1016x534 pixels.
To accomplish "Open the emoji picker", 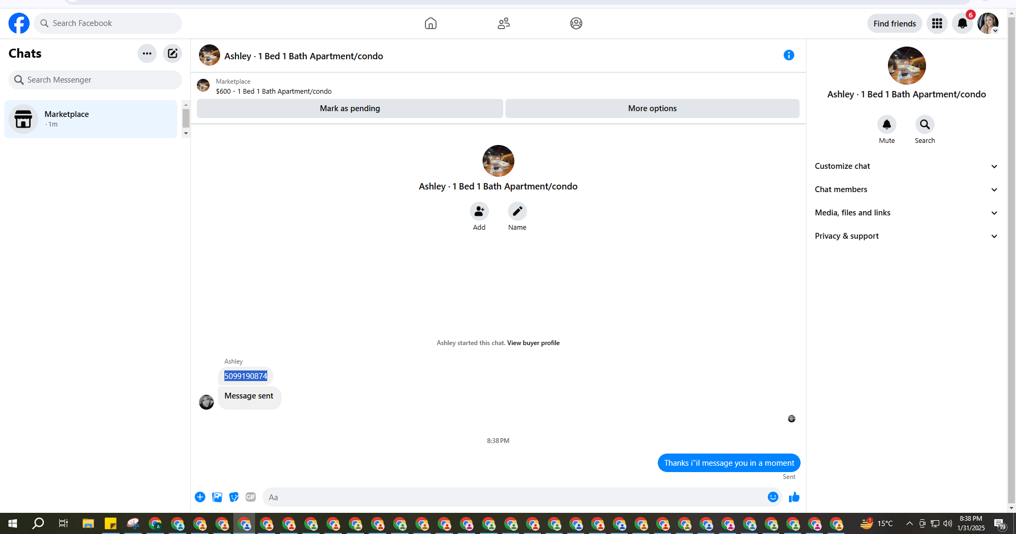I will pyautogui.click(x=773, y=497).
